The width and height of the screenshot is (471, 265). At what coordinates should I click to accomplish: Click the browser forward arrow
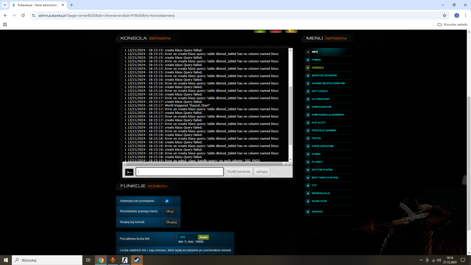[14, 15]
